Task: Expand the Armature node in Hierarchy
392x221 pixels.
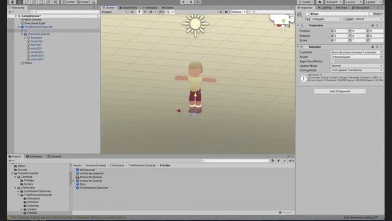Action: [x=25, y=37]
